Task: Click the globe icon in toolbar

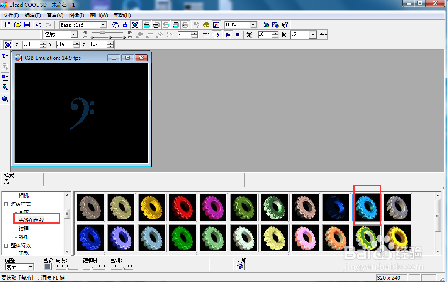Action: pyautogui.click(x=206, y=25)
